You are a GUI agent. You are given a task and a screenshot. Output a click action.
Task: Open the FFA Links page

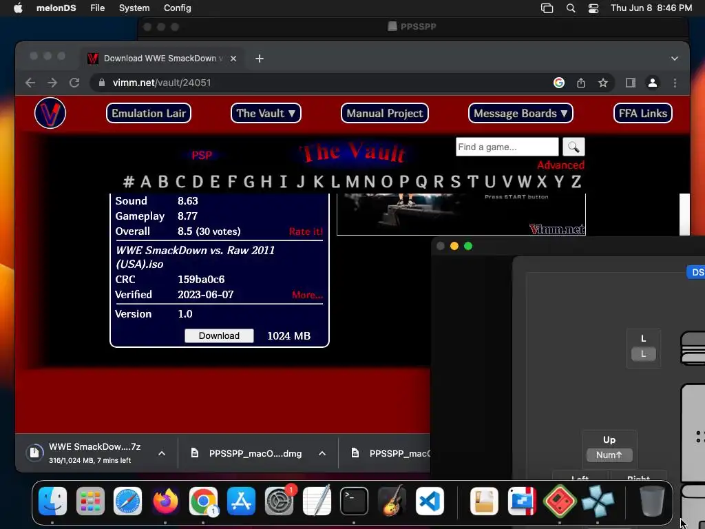click(642, 114)
